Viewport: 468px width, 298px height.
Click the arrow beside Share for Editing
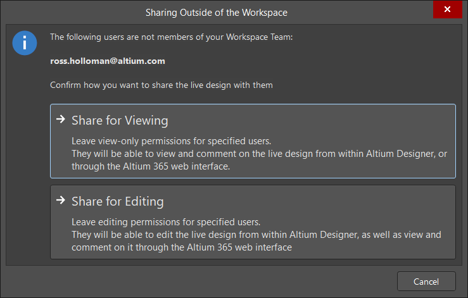pos(61,200)
